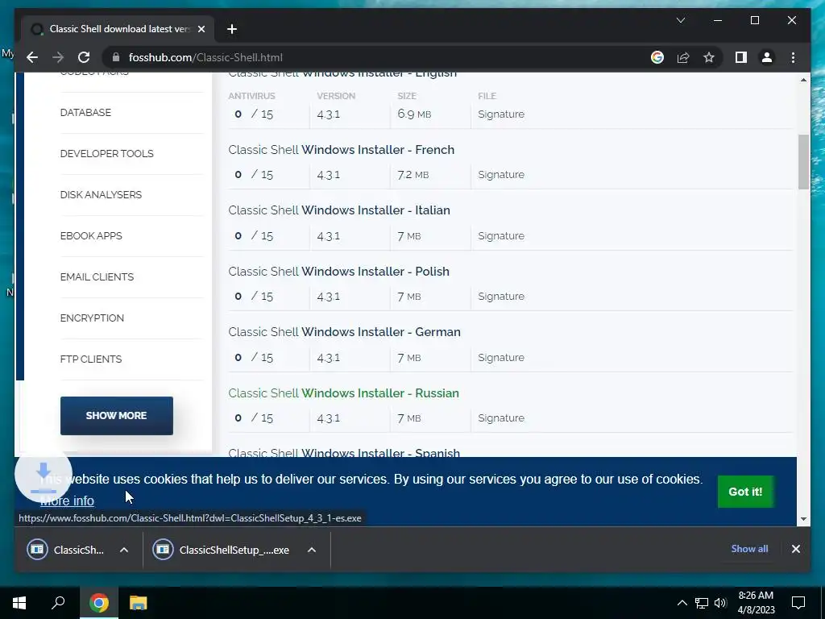
Task: Open Signature file for English installer
Action: coord(501,114)
